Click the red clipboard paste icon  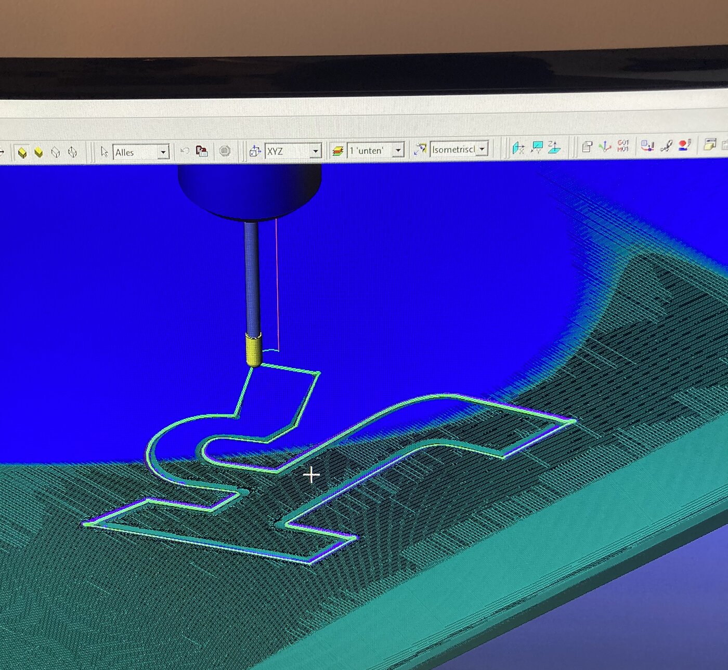pos(202,151)
